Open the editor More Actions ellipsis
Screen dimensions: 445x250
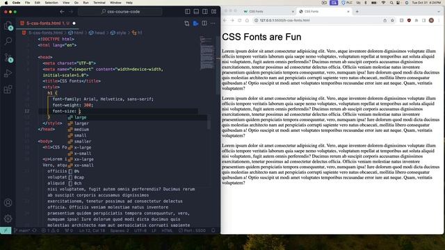point(213,23)
